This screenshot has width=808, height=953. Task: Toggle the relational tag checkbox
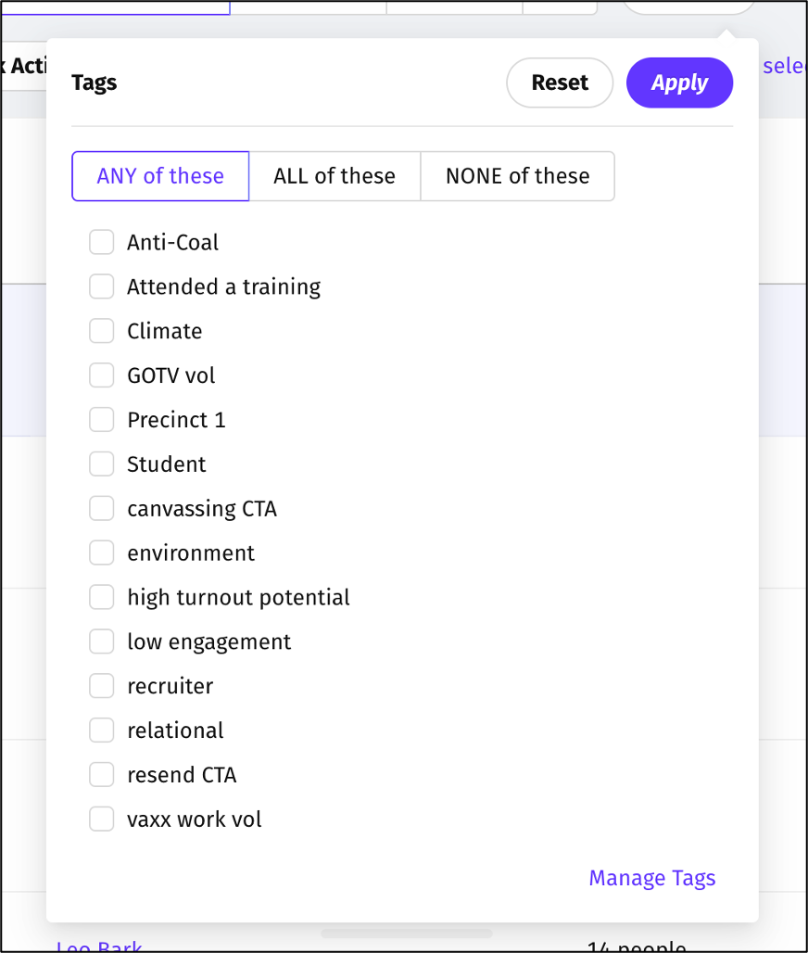click(x=101, y=731)
